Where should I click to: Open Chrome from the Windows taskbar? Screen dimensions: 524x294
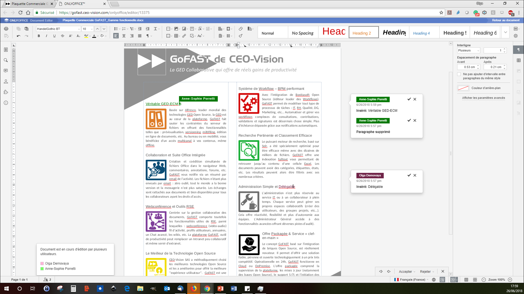207,289
